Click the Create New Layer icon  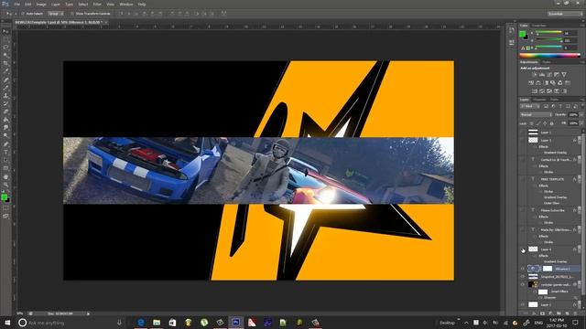pyautogui.click(x=567, y=313)
